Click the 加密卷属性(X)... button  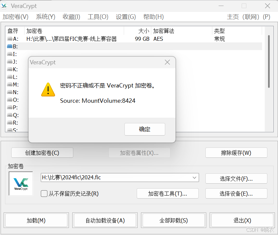pyautogui.click(x=139, y=153)
